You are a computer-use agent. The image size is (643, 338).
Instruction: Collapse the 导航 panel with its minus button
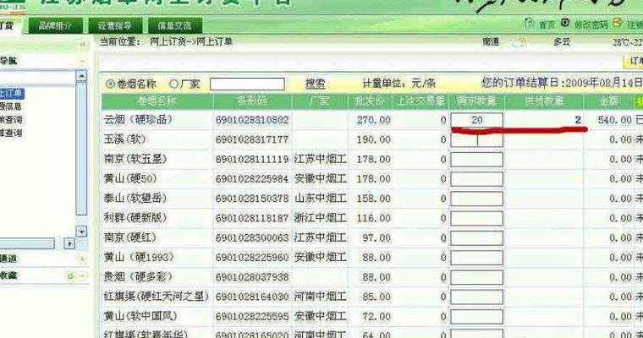coord(82,61)
